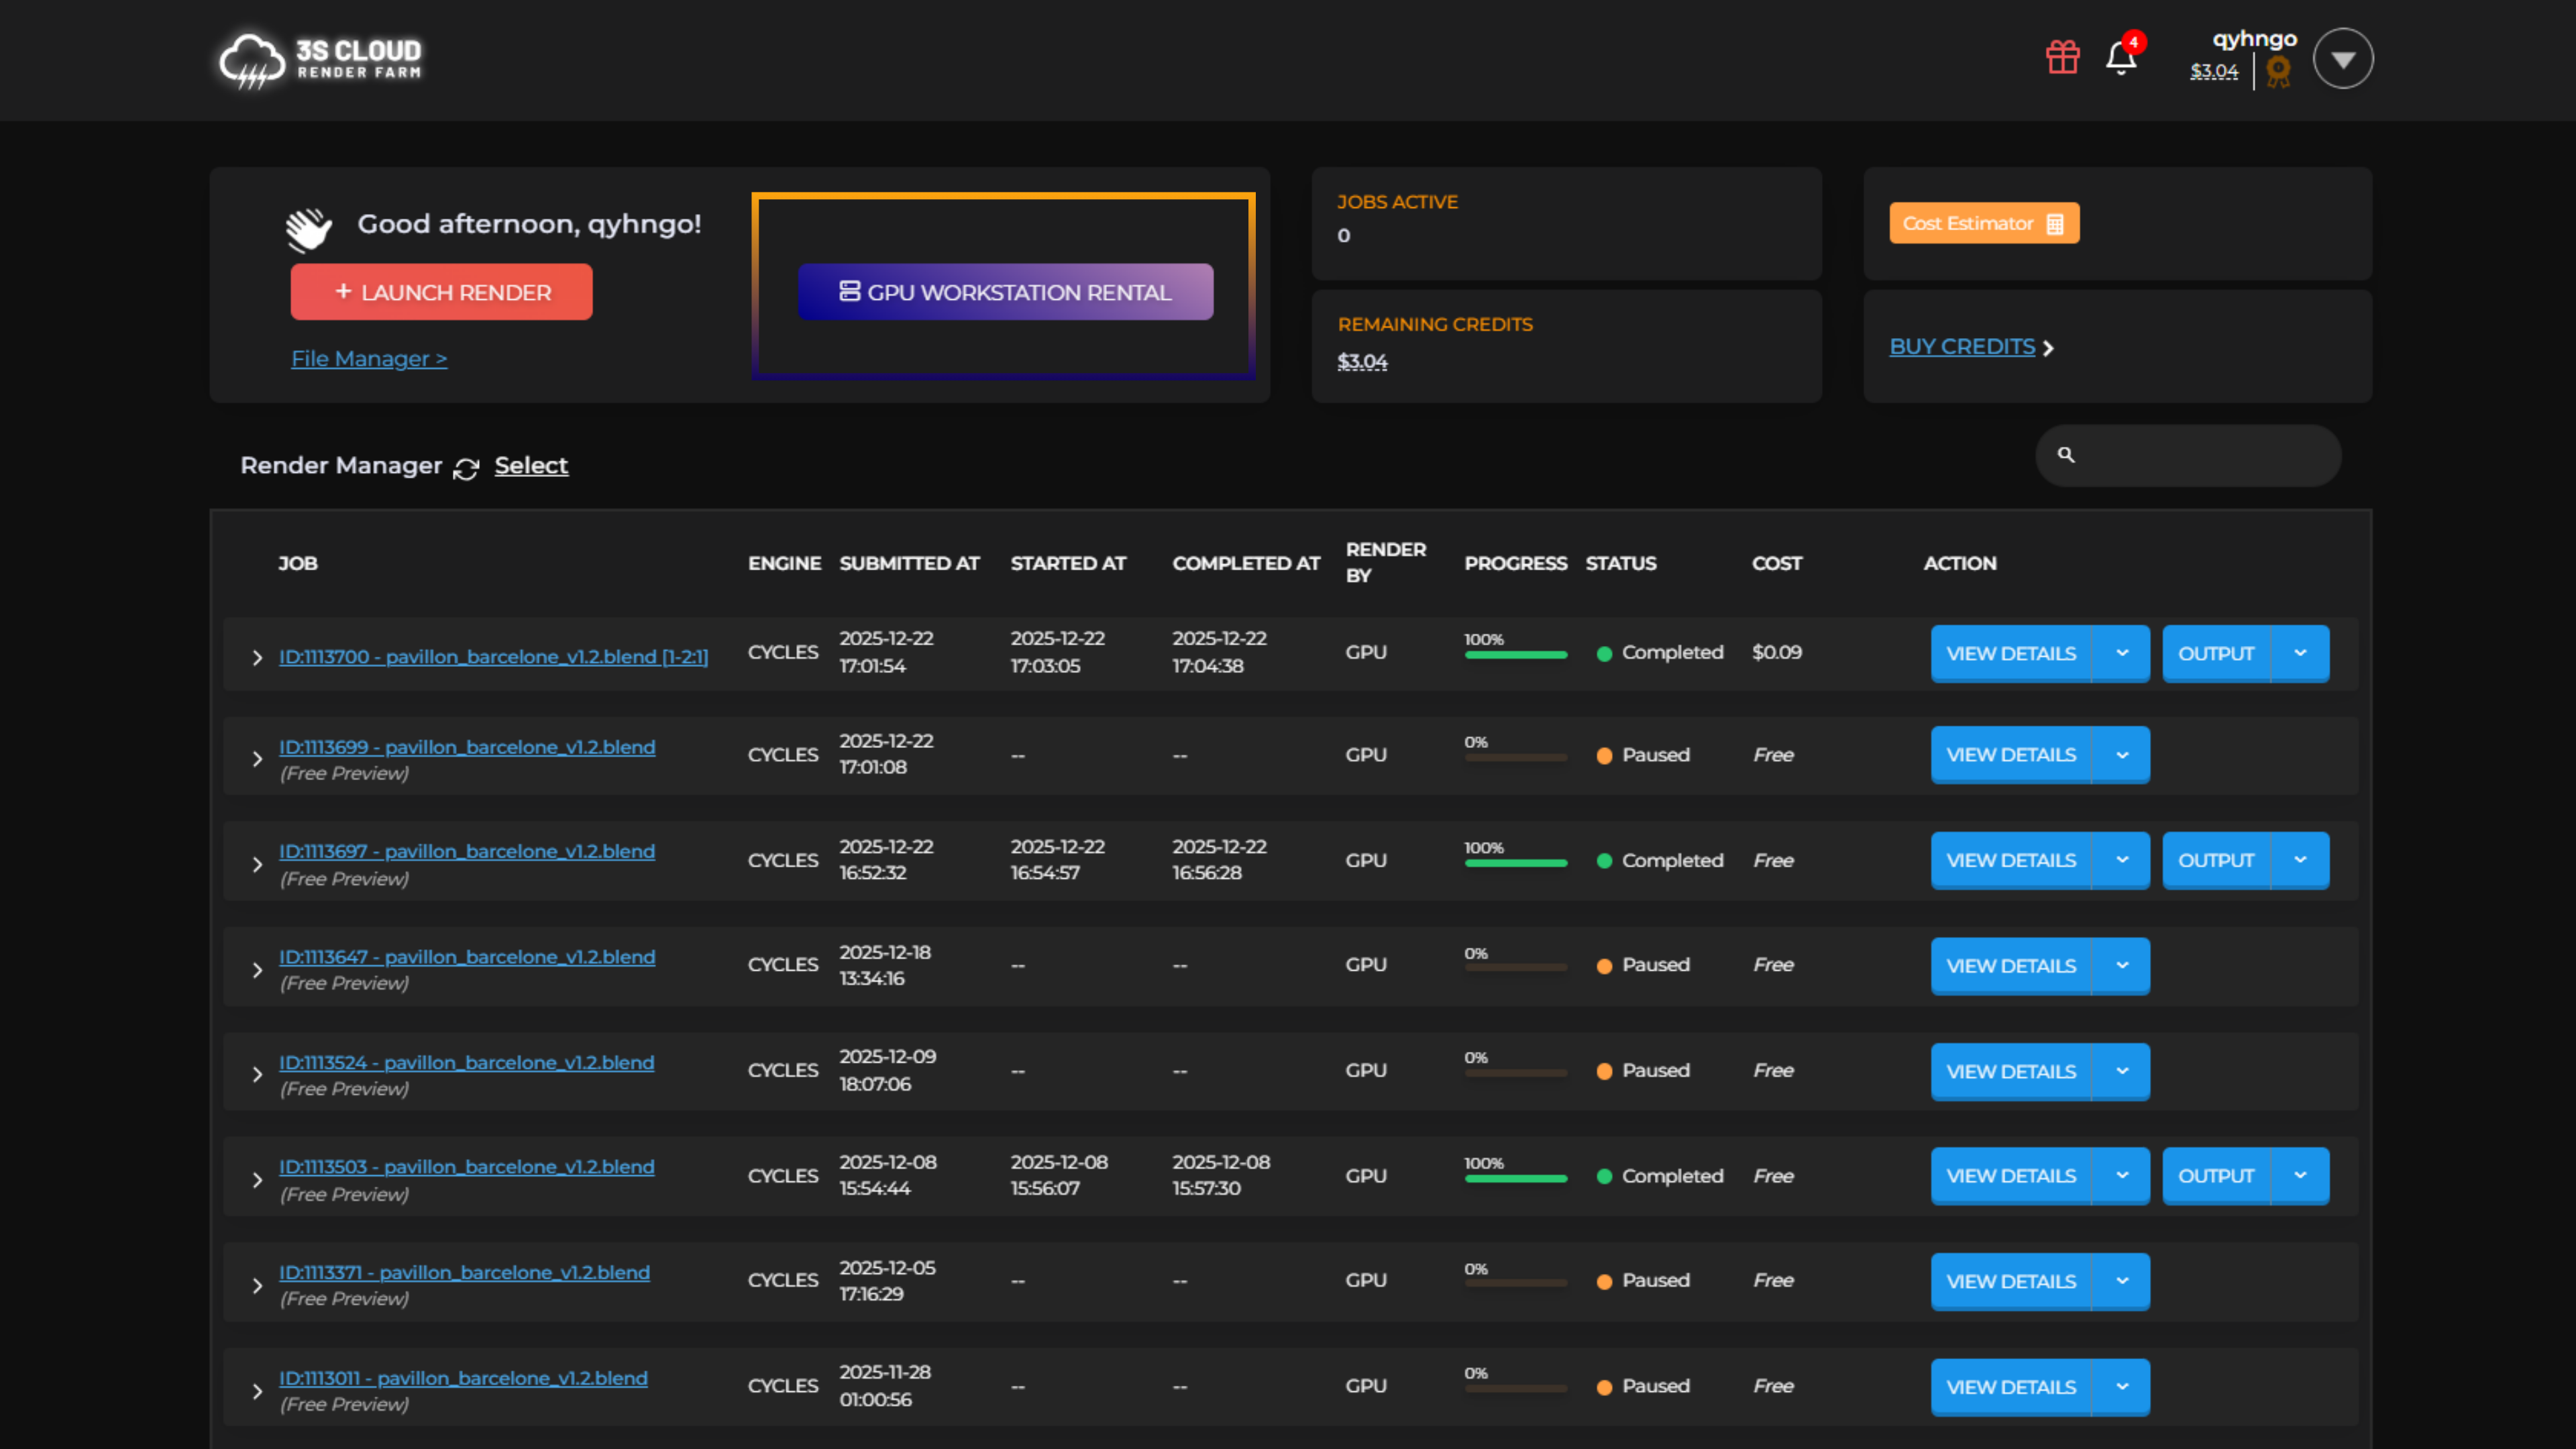Screen dimensions: 2576x1449
Task: Click the Select link in Render Manager
Action: click(531, 465)
